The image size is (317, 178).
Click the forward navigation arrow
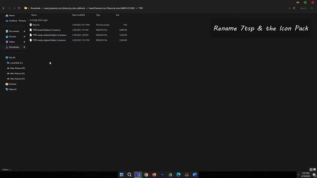(9, 8)
